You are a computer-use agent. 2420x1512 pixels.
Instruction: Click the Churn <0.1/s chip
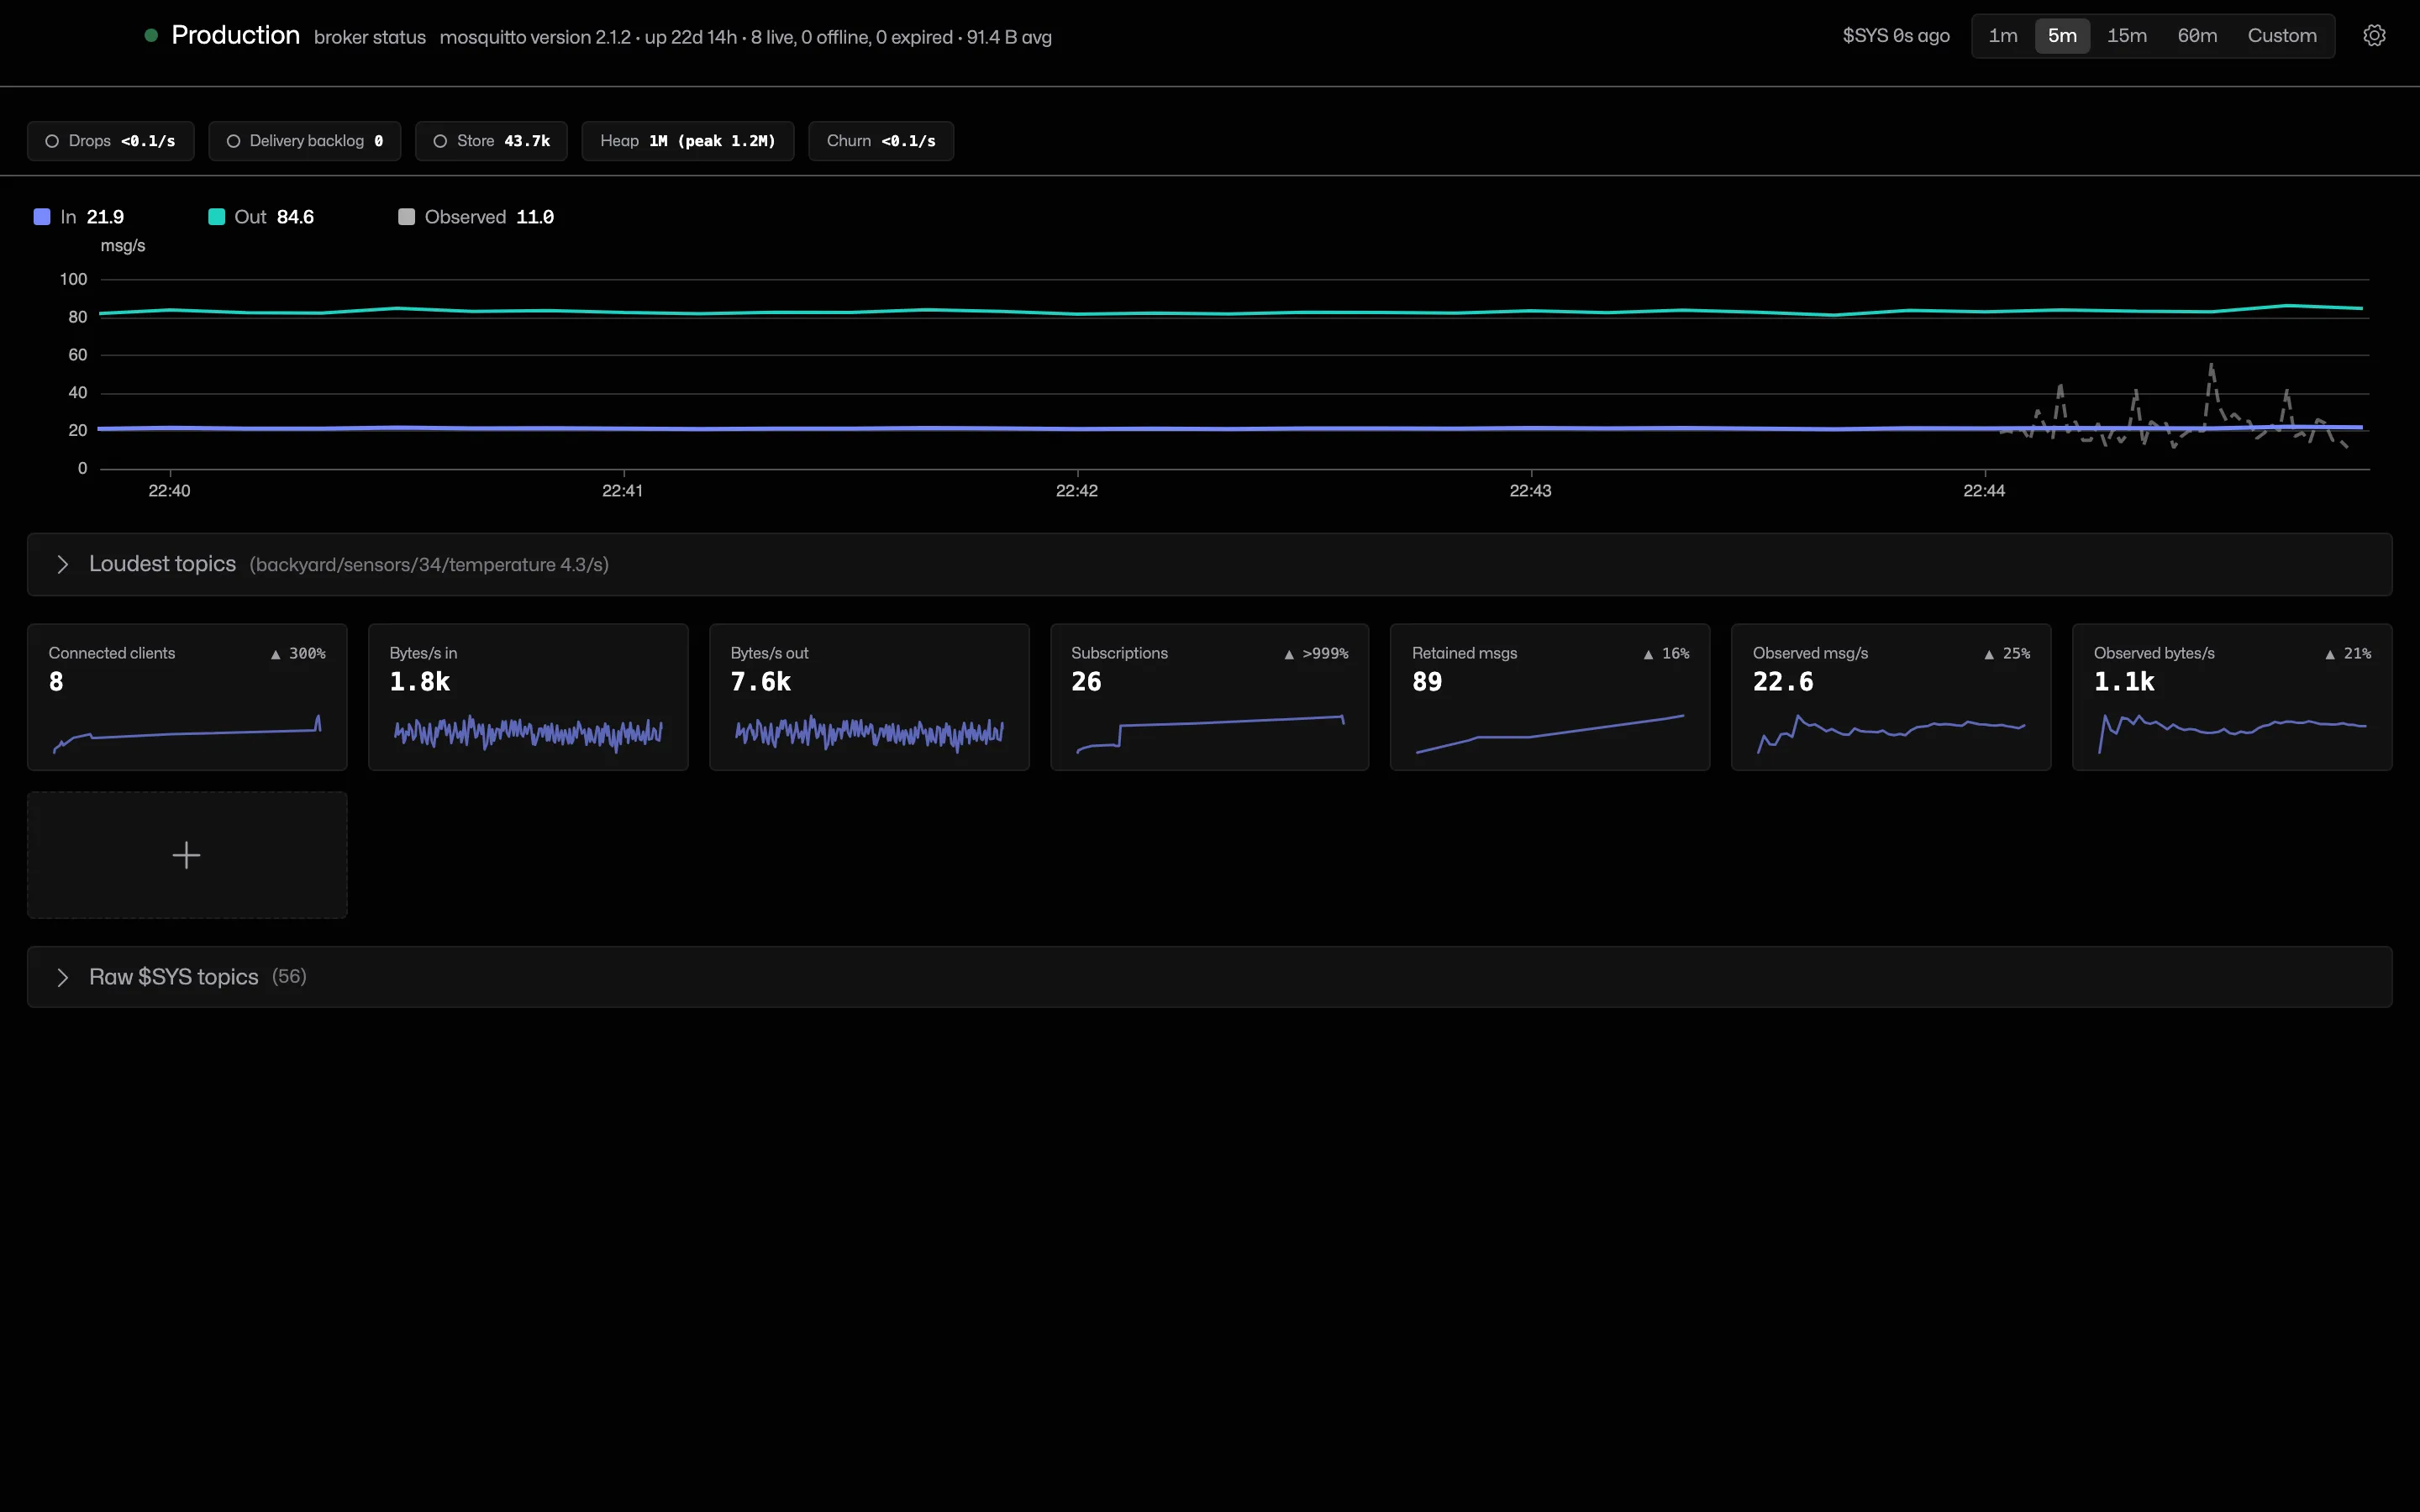point(881,141)
